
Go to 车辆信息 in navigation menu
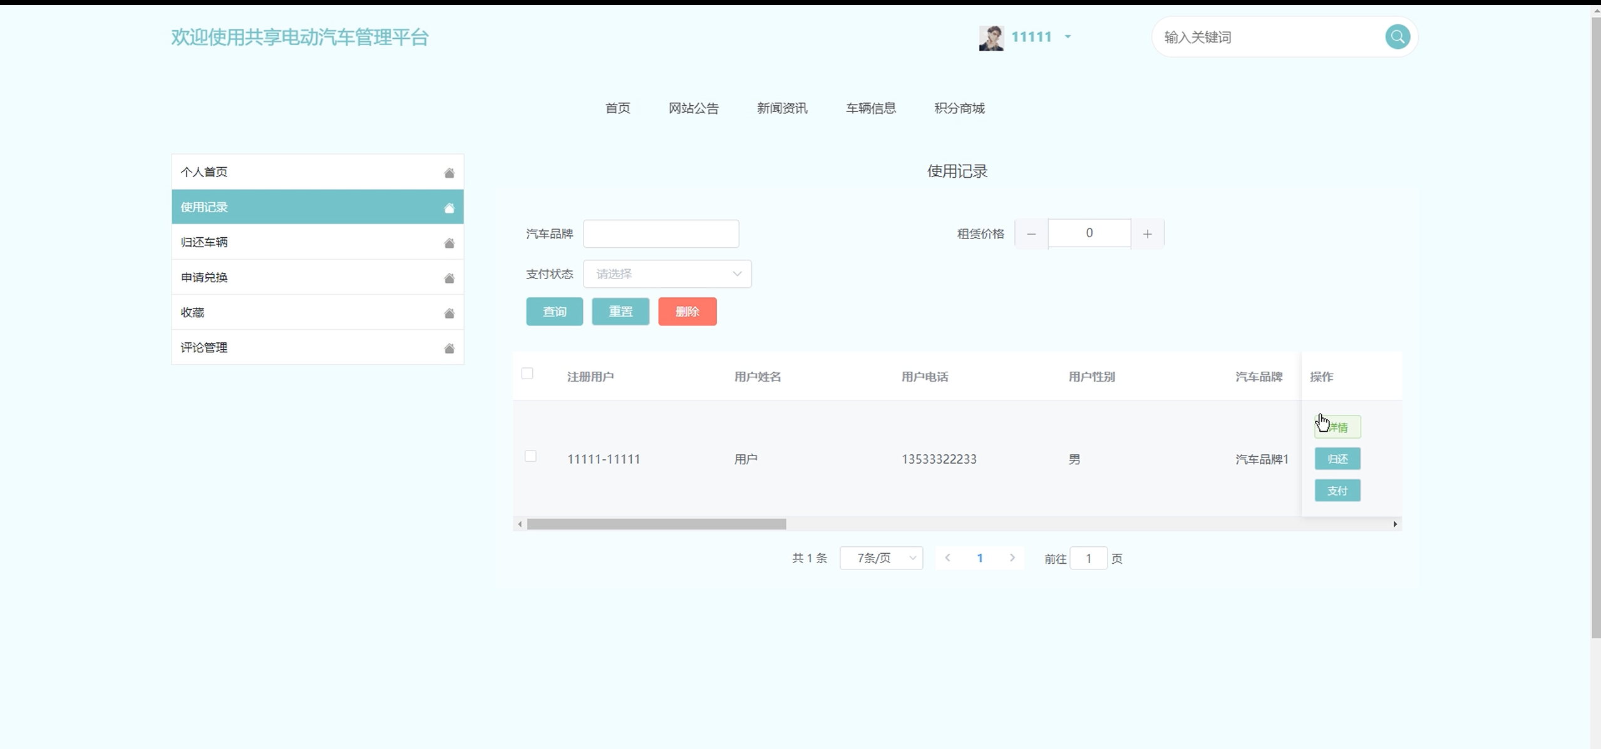click(870, 108)
